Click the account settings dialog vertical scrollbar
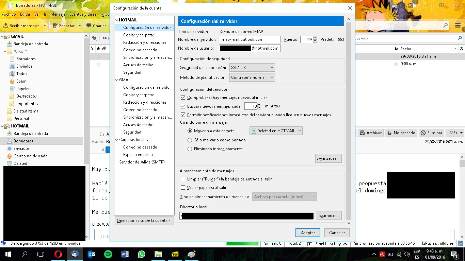This screenshot has height=261, width=465. (x=348, y=121)
